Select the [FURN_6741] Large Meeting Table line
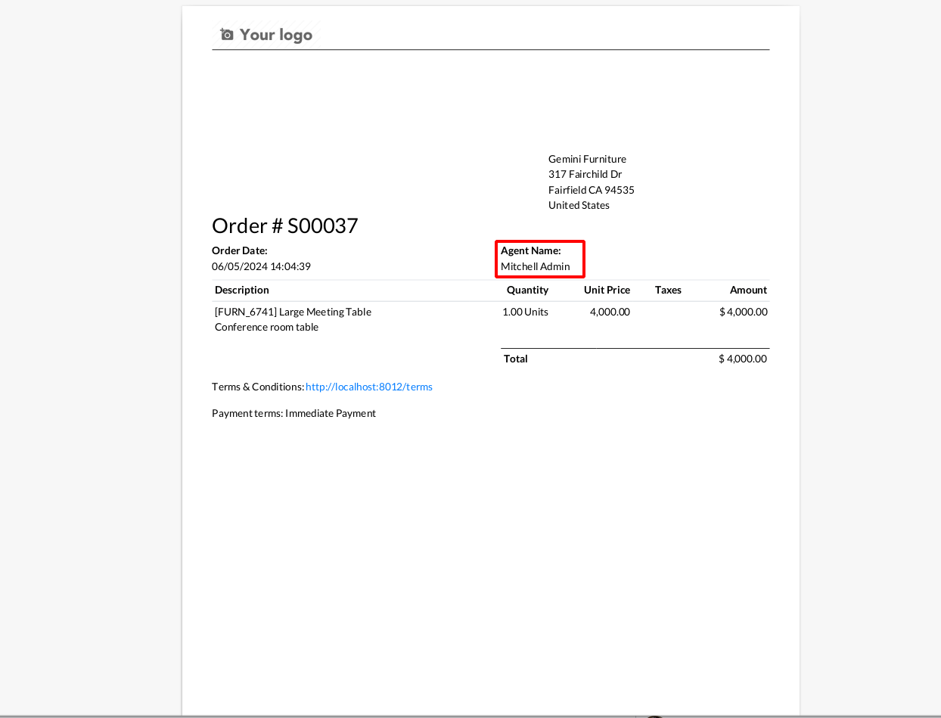This screenshot has width=941, height=718. click(x=293, y=312)
